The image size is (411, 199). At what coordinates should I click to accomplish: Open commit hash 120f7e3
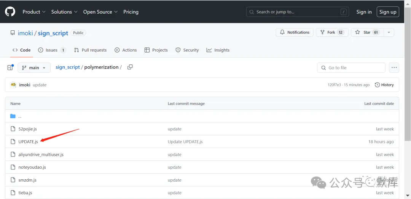334,85
